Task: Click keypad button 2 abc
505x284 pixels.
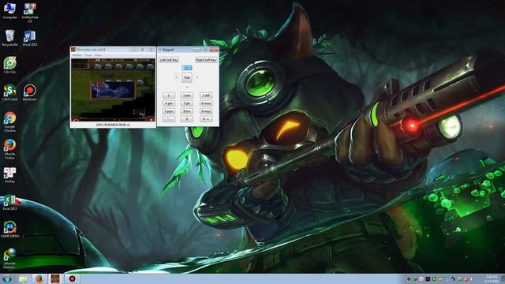Action: click(x=187, y=95)
